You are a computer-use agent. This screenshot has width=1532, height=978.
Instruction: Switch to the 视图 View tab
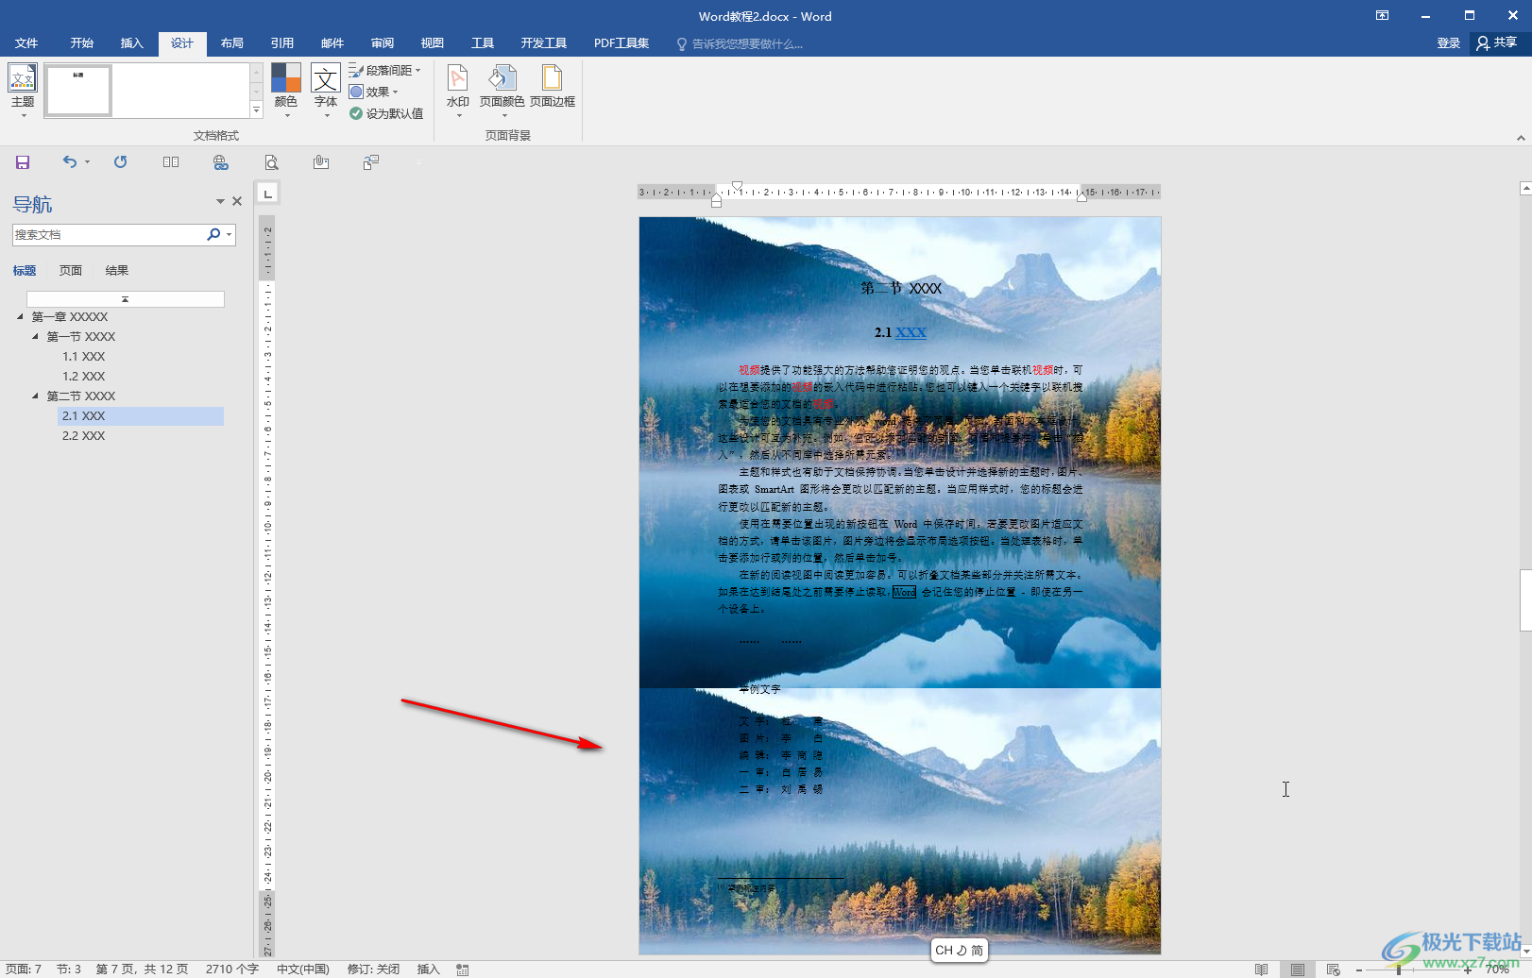[433, 43]
